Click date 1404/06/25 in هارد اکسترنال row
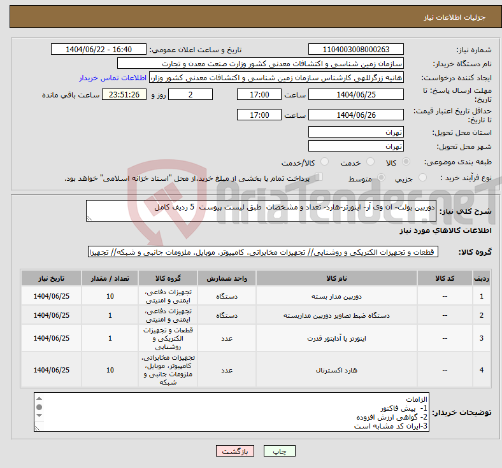 point(51,370)
